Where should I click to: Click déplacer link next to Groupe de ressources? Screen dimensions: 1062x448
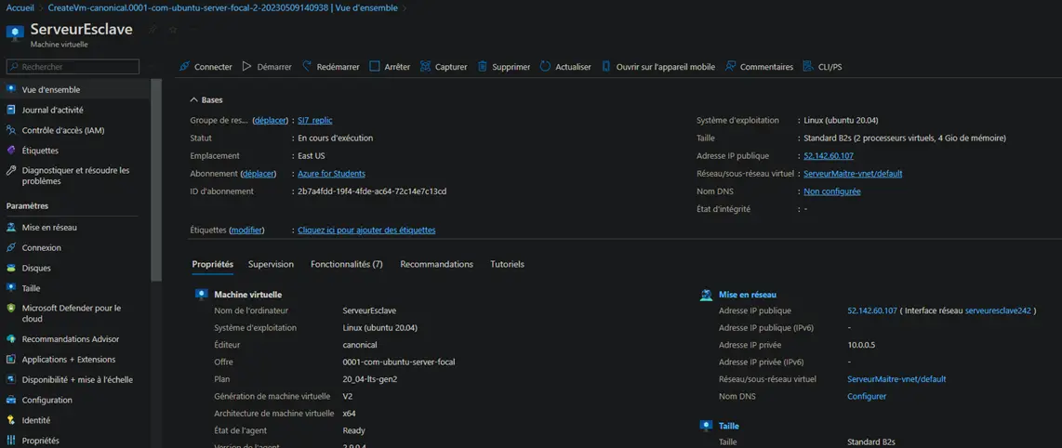271,121
